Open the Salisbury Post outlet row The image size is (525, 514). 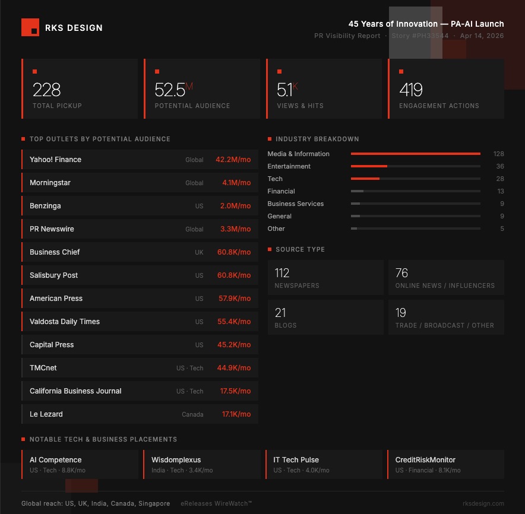click(140, 275)
